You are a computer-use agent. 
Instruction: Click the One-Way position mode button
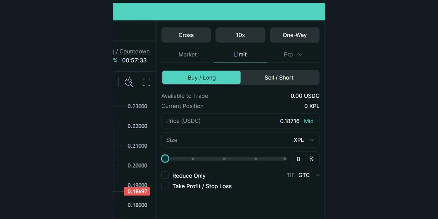294,35
